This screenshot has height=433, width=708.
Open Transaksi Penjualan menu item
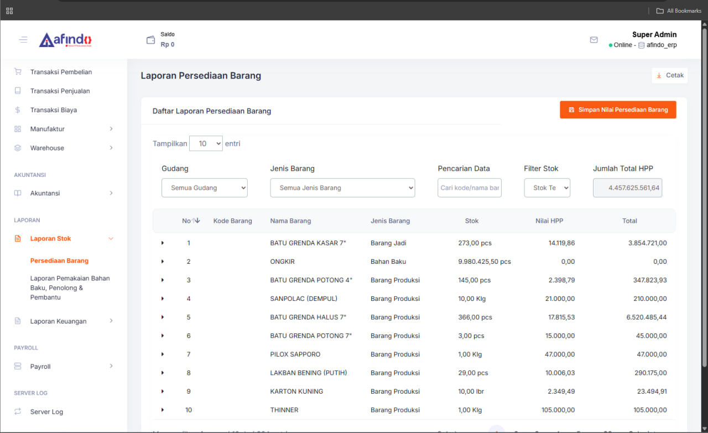pos(60,91)
